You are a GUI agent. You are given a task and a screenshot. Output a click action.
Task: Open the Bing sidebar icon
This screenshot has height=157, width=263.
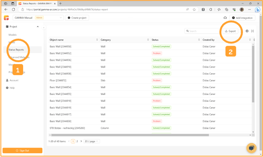coord(258,9)
